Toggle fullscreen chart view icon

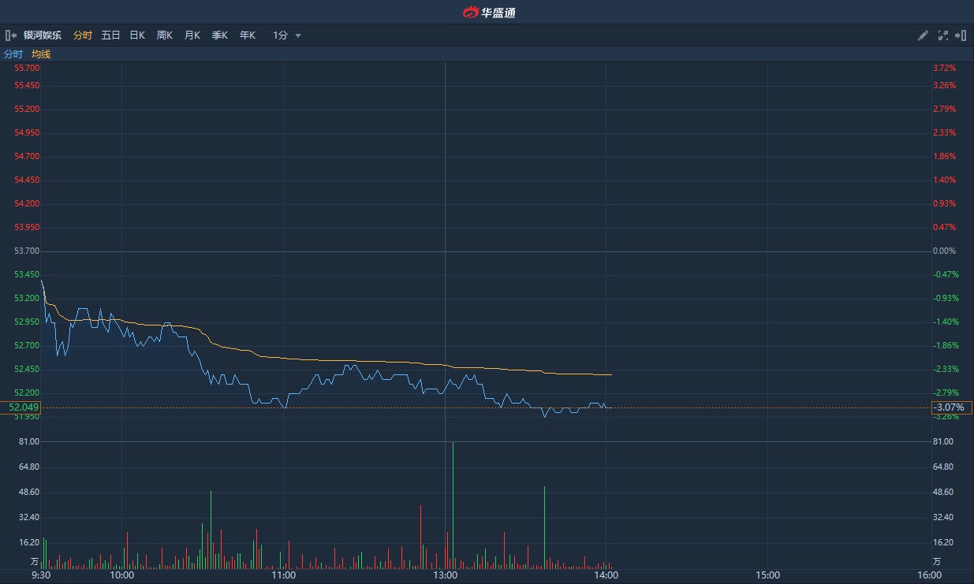tap(942, 35)
